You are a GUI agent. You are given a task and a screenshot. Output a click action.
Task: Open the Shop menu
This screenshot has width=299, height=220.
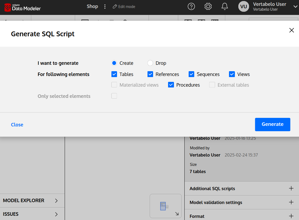(x=92, y=6)
